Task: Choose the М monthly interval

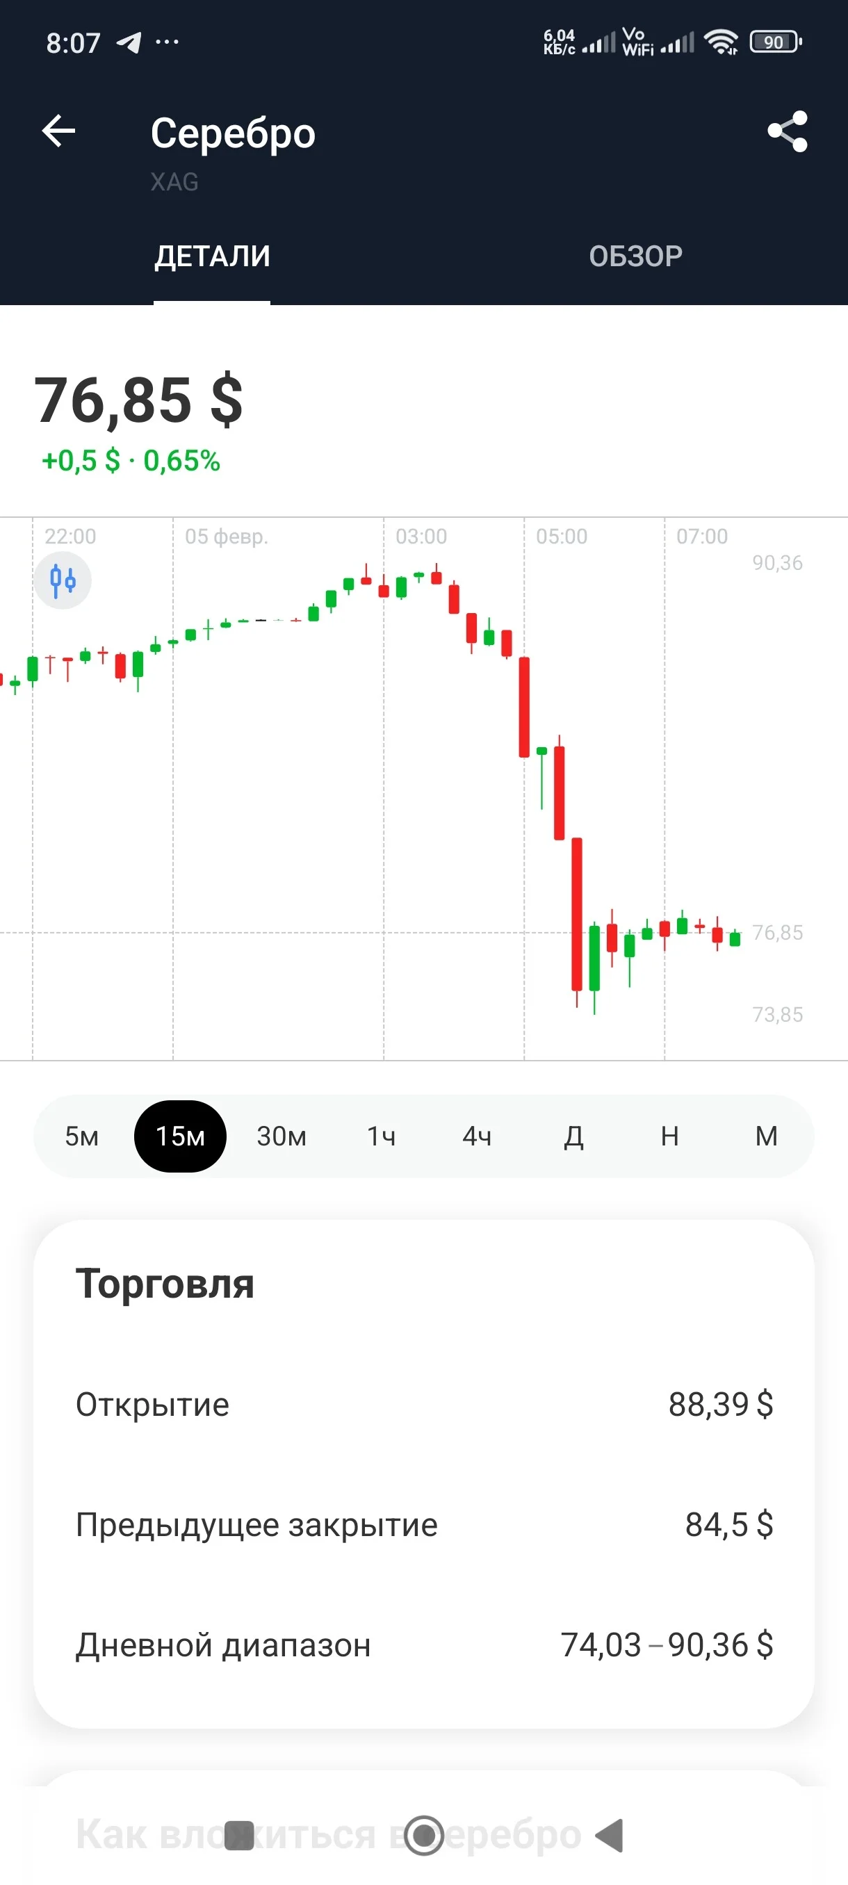Action: tap(766, 1136)
